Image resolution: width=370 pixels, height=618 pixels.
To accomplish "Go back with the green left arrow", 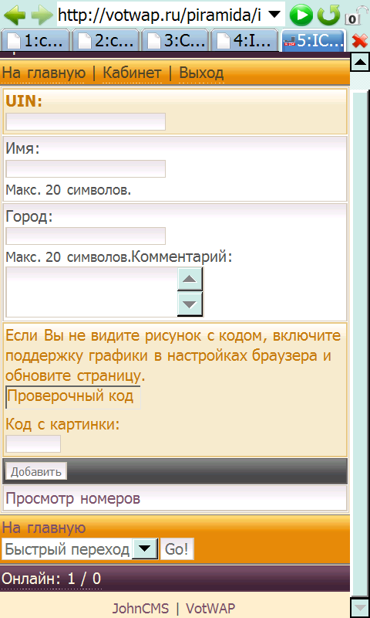I will point(15,15).
